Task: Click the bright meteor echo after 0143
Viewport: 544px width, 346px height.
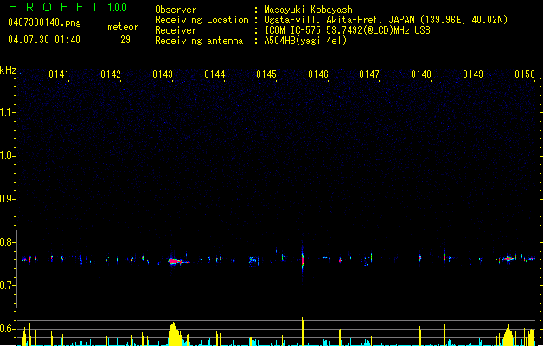Action: 177,261
